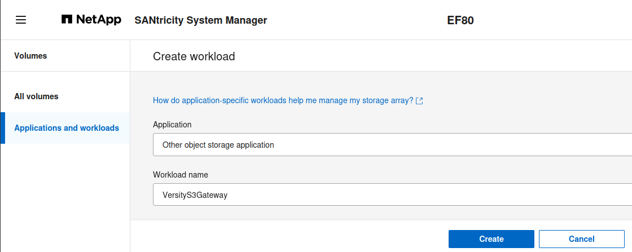Viewport: 632px width, 252px height.
Task: Click the NetApp logo
Action: [91, 20]
